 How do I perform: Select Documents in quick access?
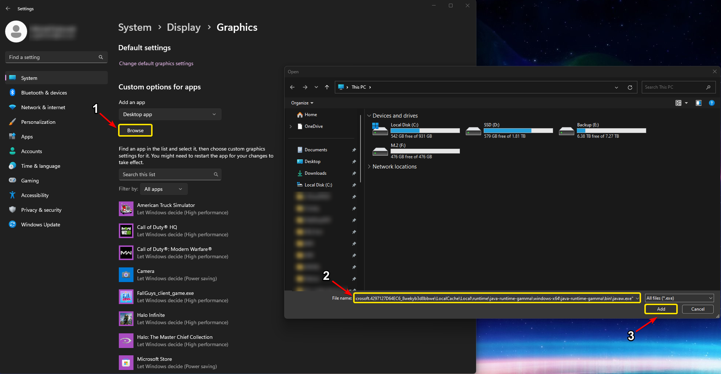click(316, 150)
